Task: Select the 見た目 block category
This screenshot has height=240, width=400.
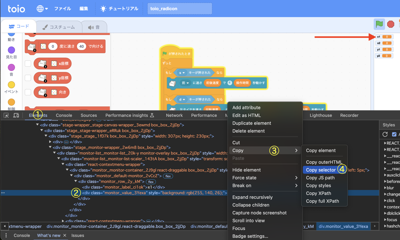Action: [11, 52]
